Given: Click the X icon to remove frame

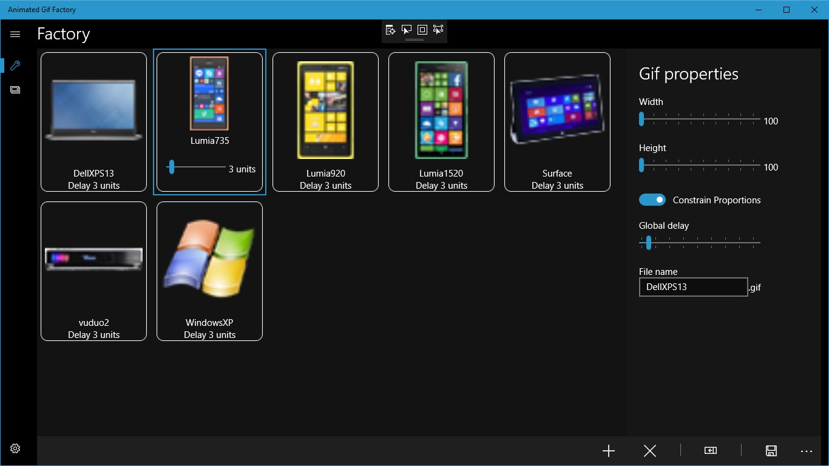Looking at the screenshot, I should click(x=650, y=451).
